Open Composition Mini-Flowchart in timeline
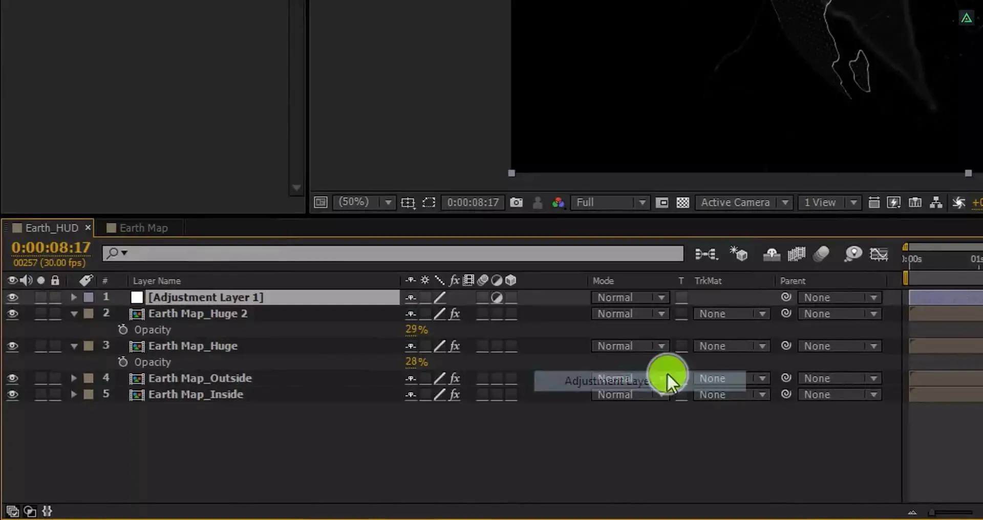 click(x=706, y=254)
